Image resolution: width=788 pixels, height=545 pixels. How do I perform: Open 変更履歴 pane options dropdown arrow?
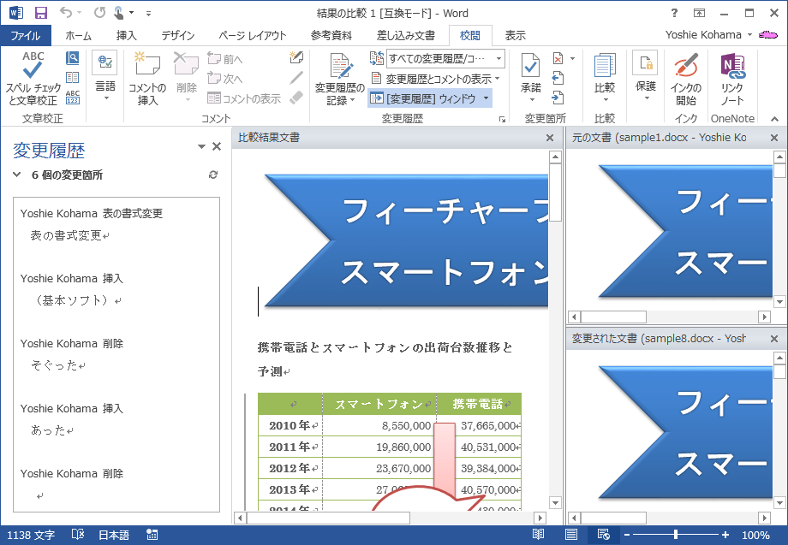pos(201,146)
